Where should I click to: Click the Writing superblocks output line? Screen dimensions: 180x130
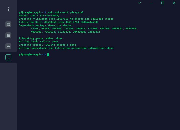[66, 48]
